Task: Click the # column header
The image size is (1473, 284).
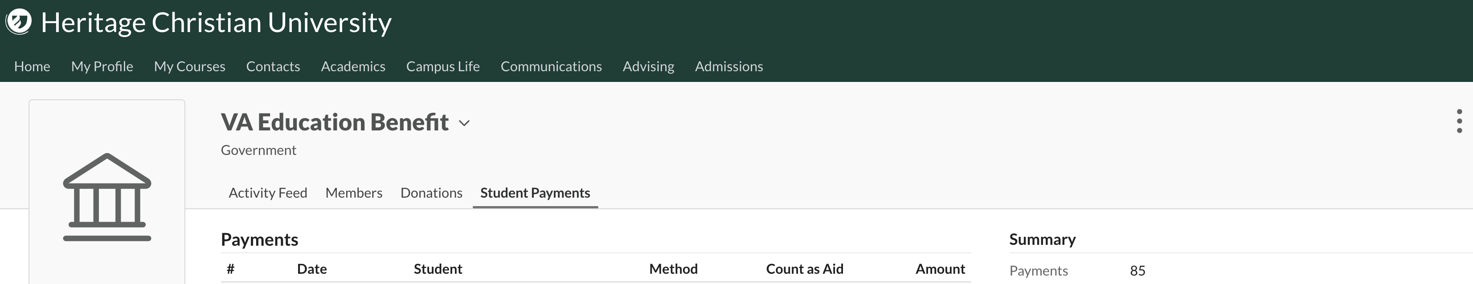Action: (x=230, y=268)
